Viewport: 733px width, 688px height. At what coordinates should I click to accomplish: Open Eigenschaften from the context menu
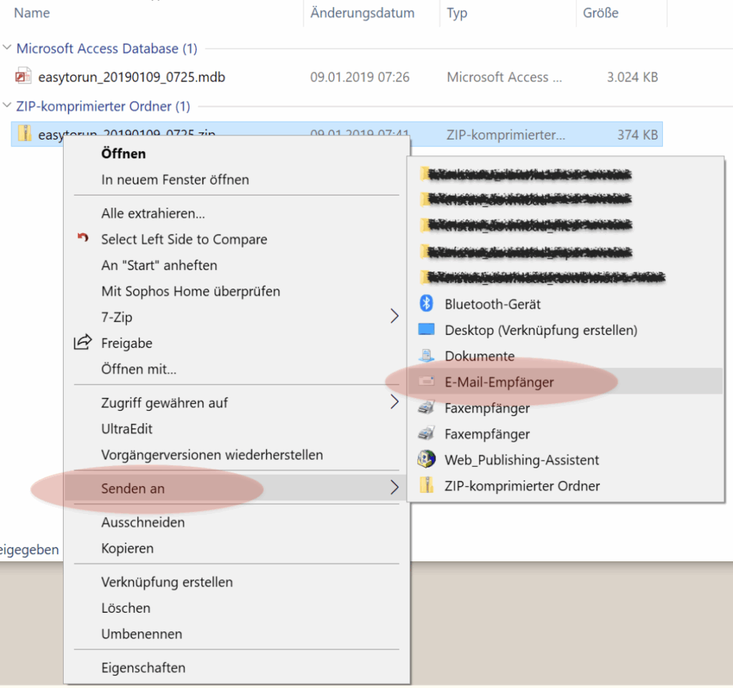pos(143,667)
